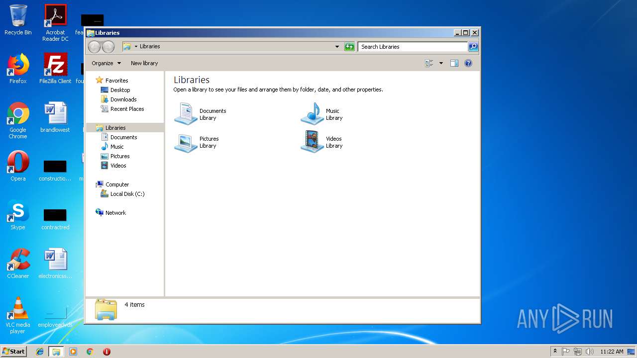This screenshot has height=358, width=637.
Task: Open the view options dropdown arrow
Action: coord(441,63)
